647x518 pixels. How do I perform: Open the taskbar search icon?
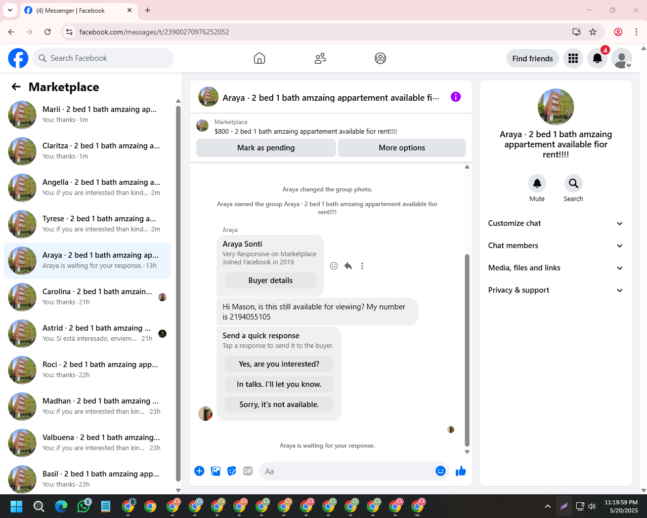pyautogui.click(x=39, y=506)
